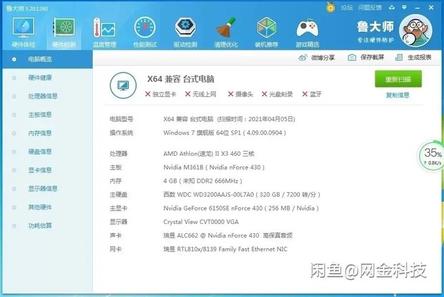
Task: Click the 瑞昱 ALC662 sound card value
Action: [x=227, y=236]
